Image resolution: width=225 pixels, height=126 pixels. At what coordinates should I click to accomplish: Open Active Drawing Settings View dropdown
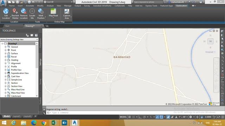pos(19,40)
